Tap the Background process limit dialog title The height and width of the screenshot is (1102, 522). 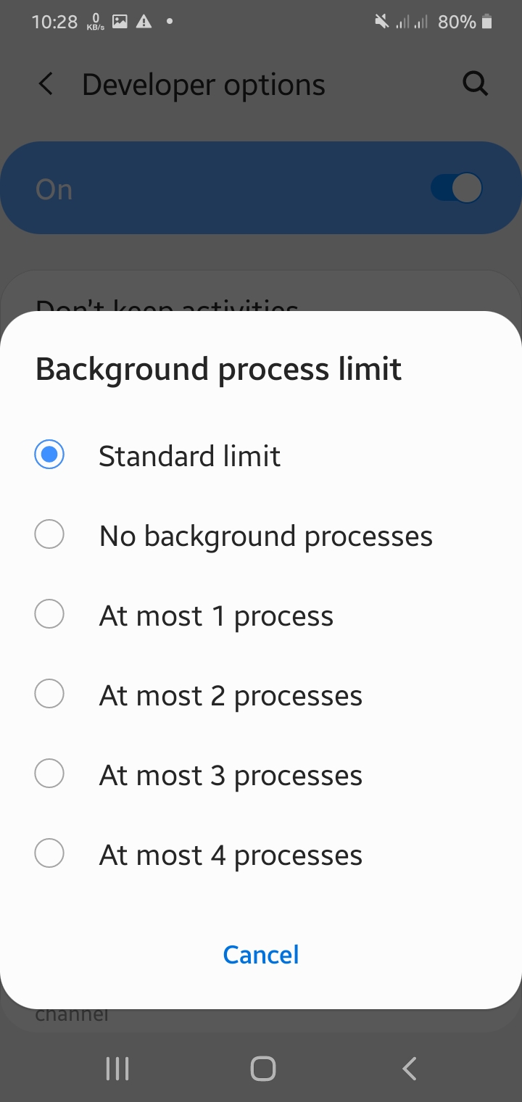click(x=218, y=369)
